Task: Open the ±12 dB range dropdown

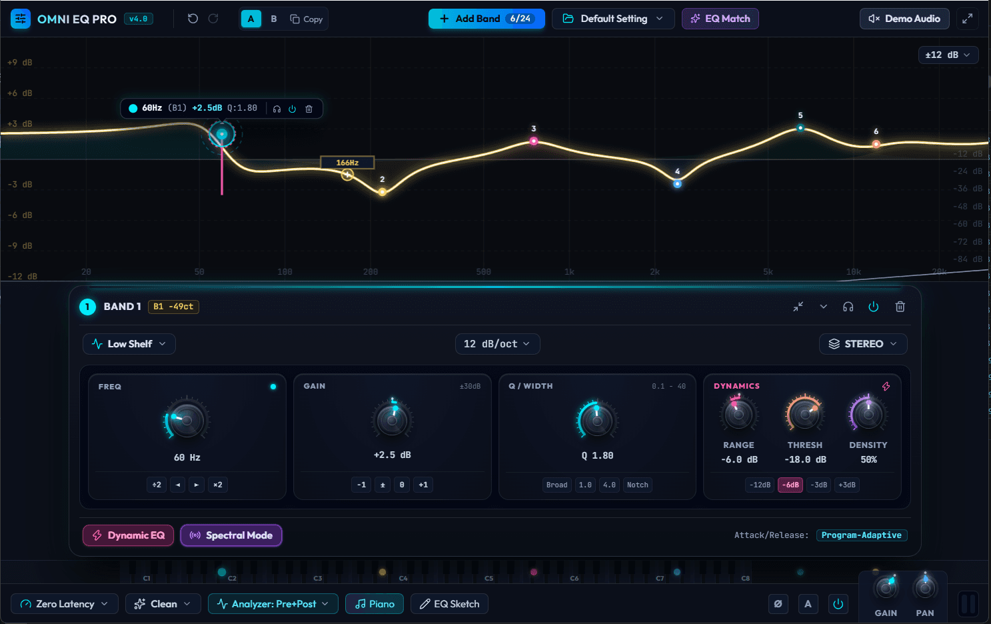Action: pyautogui.click(x=948, y=55)
